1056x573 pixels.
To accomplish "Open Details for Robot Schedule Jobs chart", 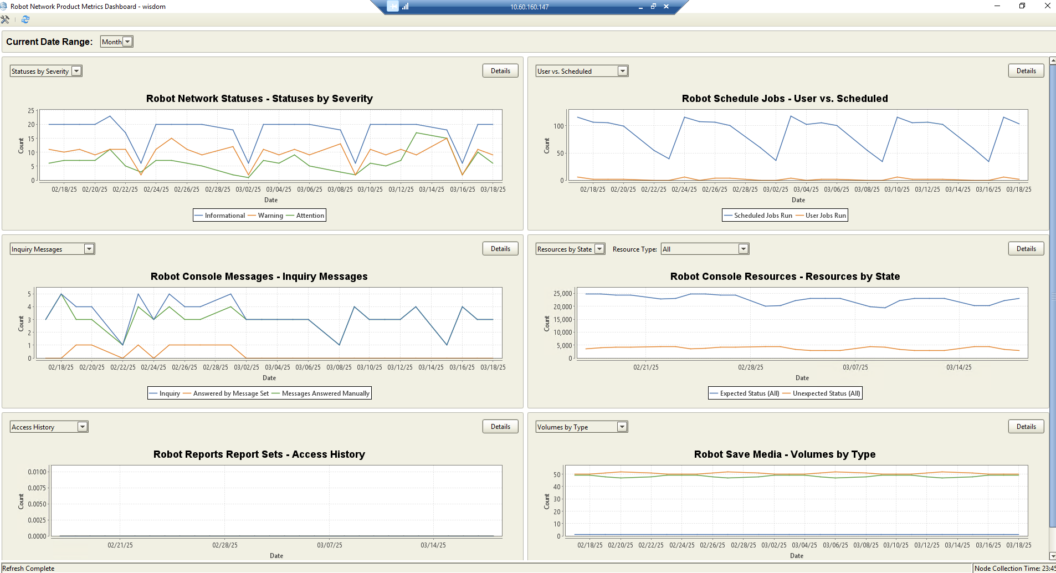I will [x=1026, y=71].
